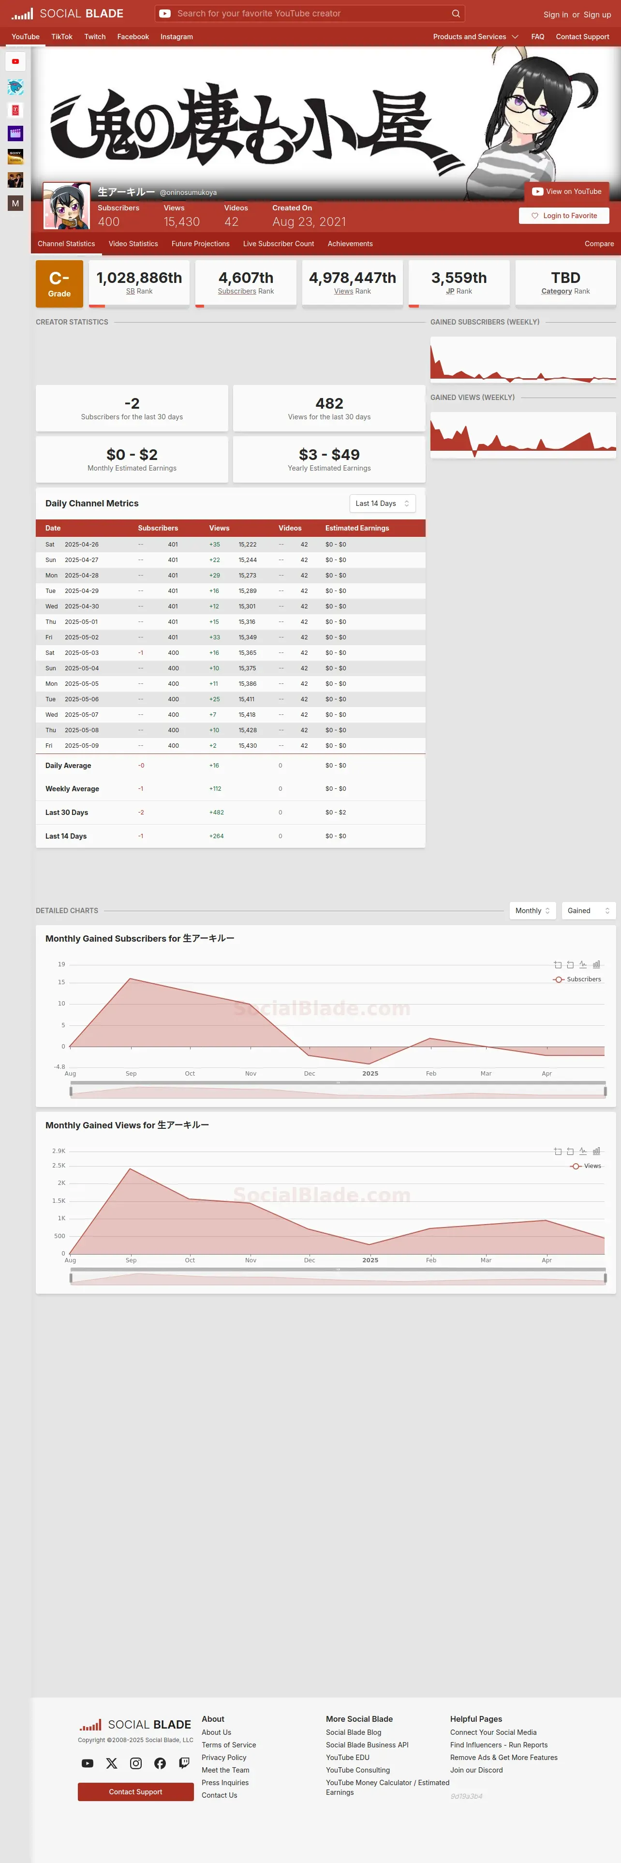Click the channel avatar of 生アーキルー
621x1863 pixels.
pos(67,206)
